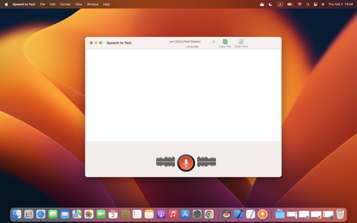Open the input source A menu
This screenshot has width=357, height=223.
pos(280,4)
